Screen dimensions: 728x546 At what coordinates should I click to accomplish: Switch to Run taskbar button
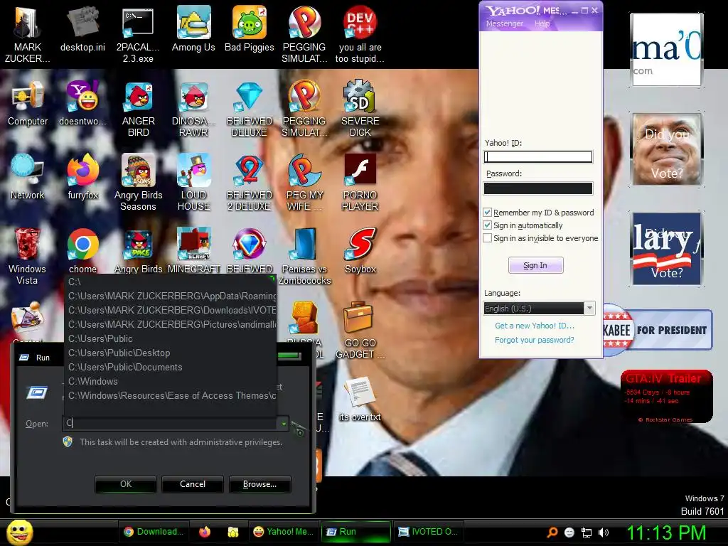tap(355, 532)
